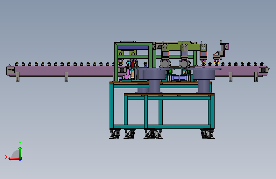Viewport: 276px width, 179px height.
Task: Select the leftmost conveyor support leg
Action: tap(18, 77)
